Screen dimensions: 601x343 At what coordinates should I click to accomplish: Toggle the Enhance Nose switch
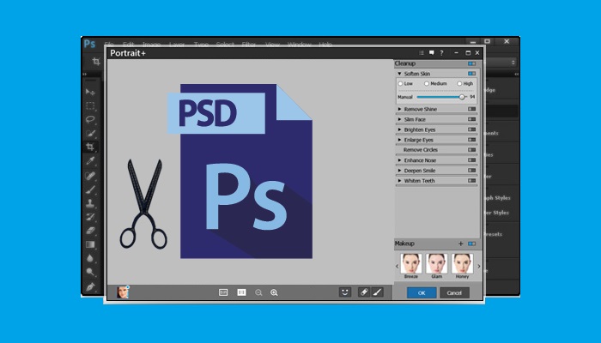click(x=472, y=160)
